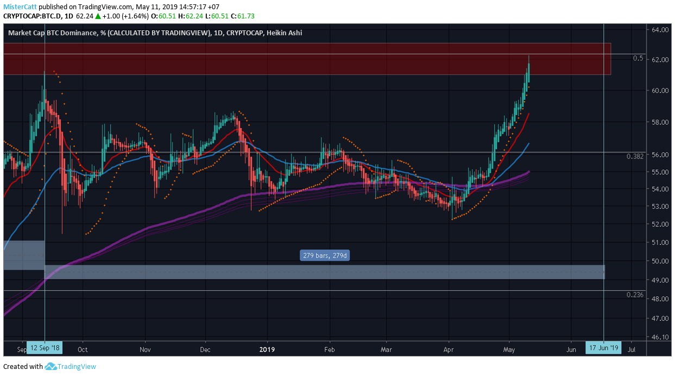The height and width of the screenshot is (376, 675).
Task: Open the MisterCatt author link
Action: tap(20, 7)
